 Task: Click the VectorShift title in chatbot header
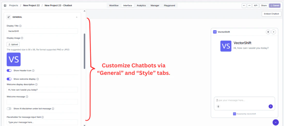pos(224,32)
